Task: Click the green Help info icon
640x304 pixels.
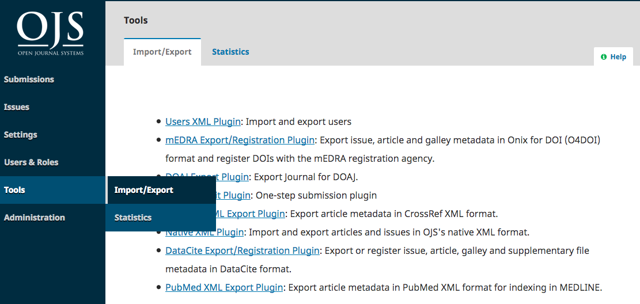Action: 604,57
